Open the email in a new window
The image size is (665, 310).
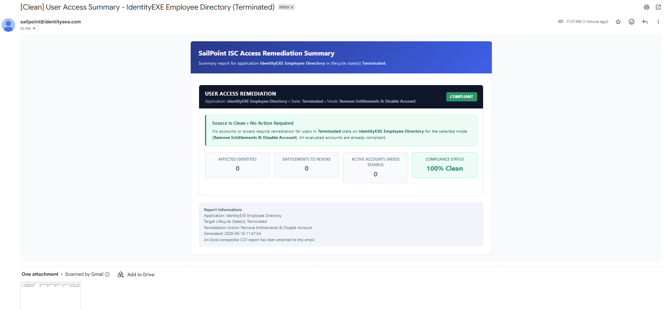click(x=658, y=7)
